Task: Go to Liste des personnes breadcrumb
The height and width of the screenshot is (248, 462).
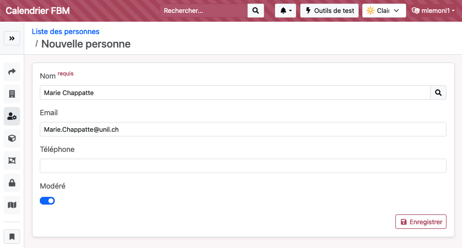Action: coord(66,32)
